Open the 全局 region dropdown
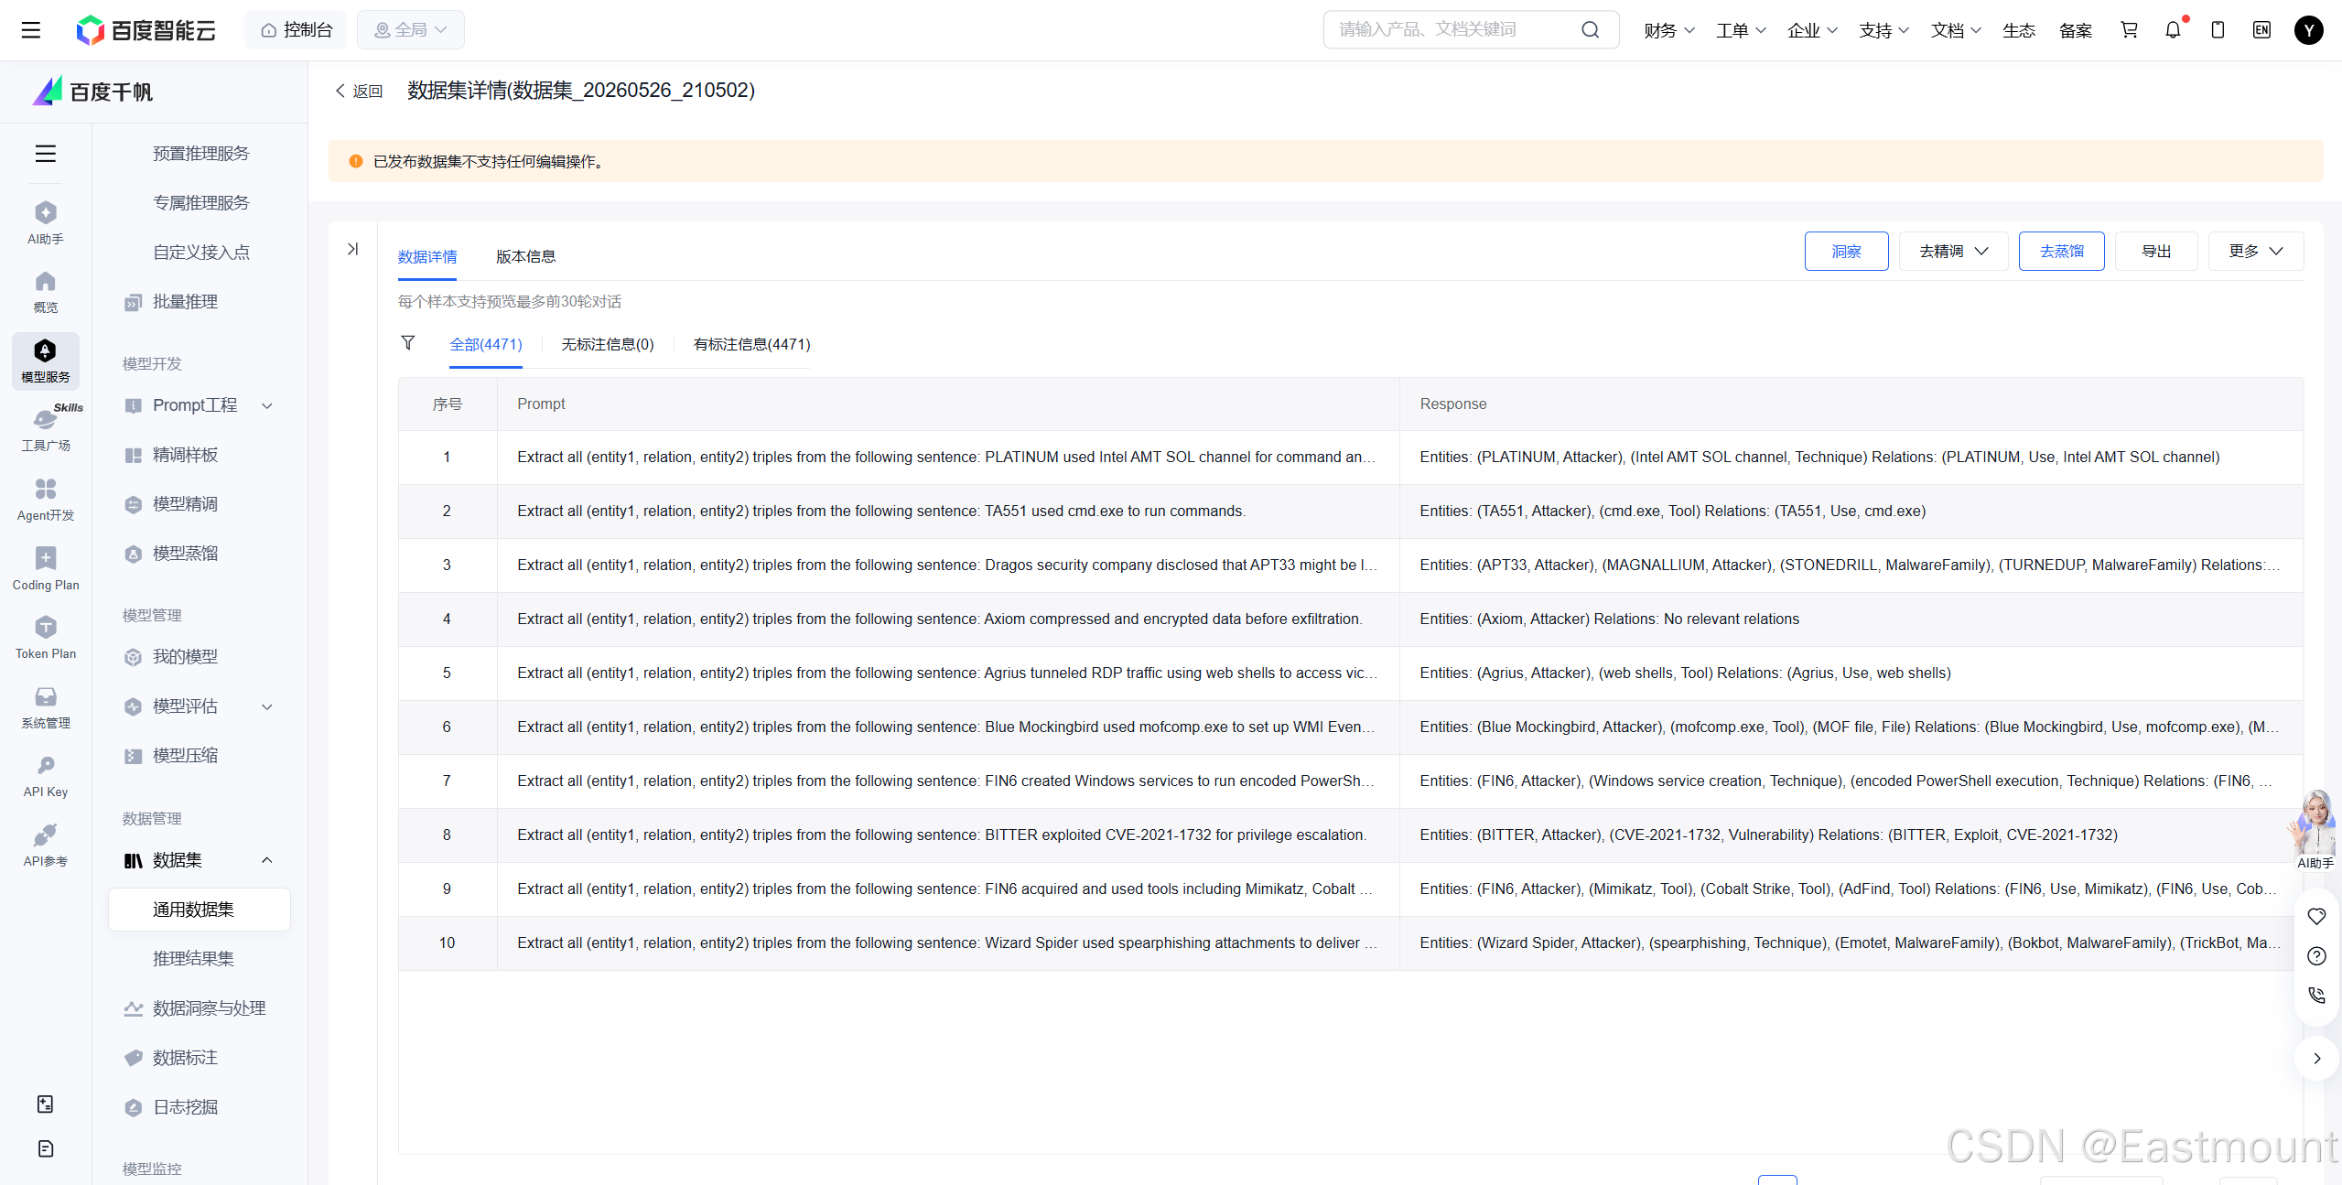 pos(410,30)
